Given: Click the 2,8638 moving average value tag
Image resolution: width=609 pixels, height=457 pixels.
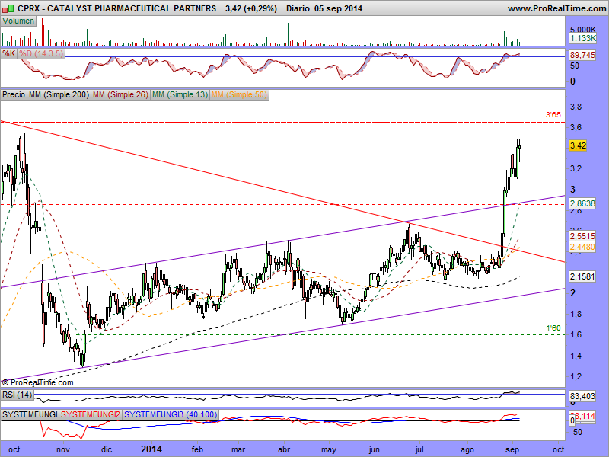Looking at the screenshot, I should 582,203.
